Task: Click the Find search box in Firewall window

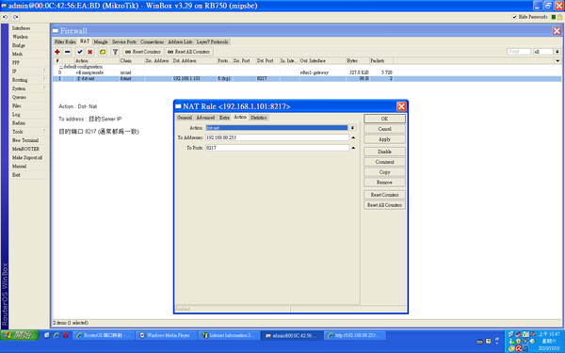Action: [x=519, y=52]
